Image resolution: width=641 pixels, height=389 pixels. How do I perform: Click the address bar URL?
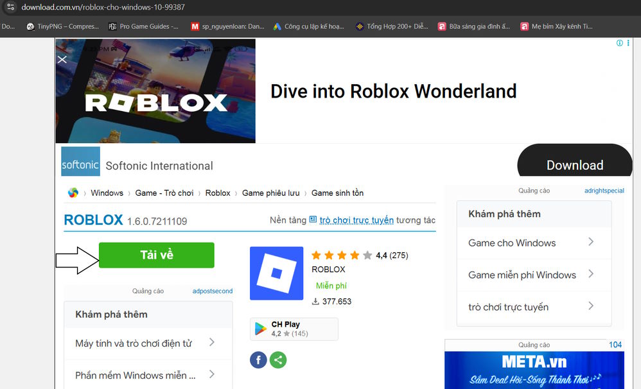103,7
